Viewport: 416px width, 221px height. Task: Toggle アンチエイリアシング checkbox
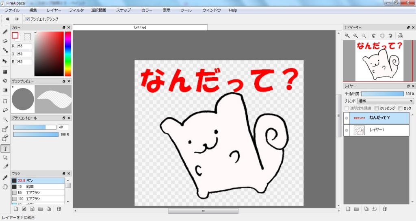click(x=28, y=19)
